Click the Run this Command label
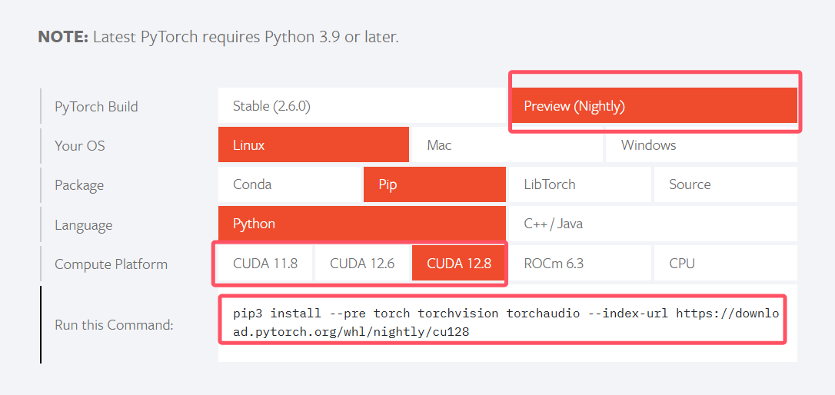The image size is (835, 395). [x=114, y=324]
